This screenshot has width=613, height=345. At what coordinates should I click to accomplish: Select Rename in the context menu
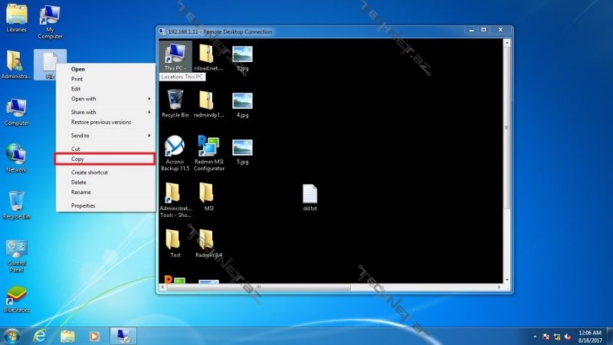81,192
